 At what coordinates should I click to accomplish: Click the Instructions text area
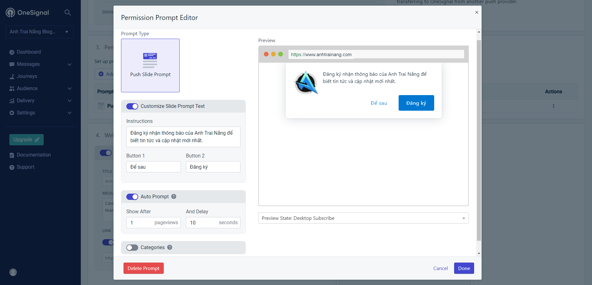coord(183,137)
